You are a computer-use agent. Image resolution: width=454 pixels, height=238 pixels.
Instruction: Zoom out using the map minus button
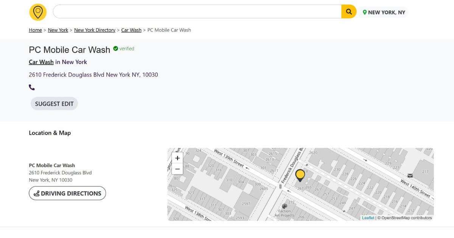[x=177, y=169]
